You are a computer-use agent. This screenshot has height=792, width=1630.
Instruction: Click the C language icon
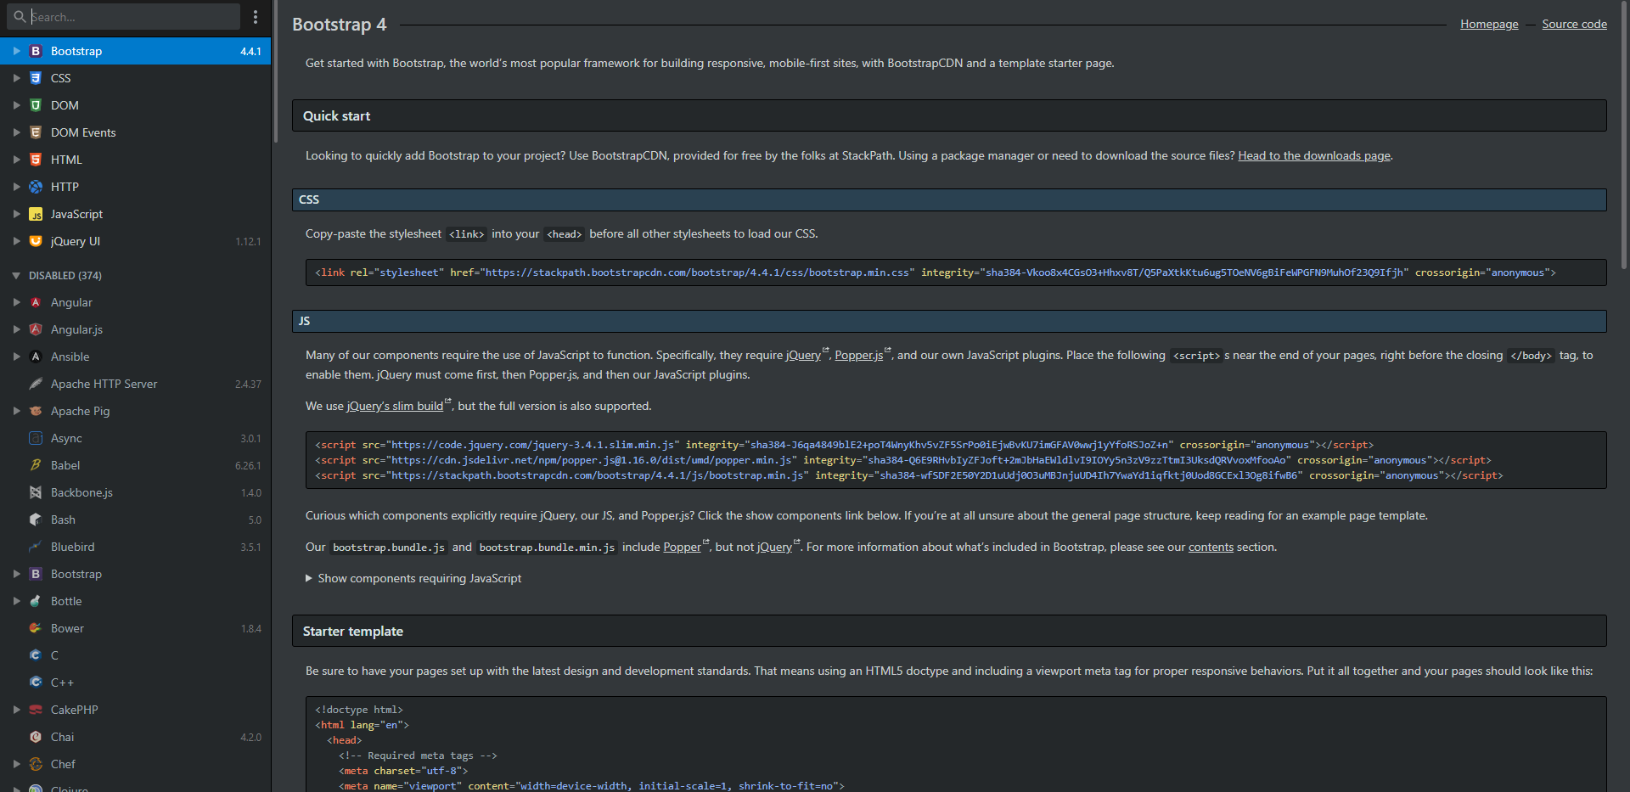point(36,655)
